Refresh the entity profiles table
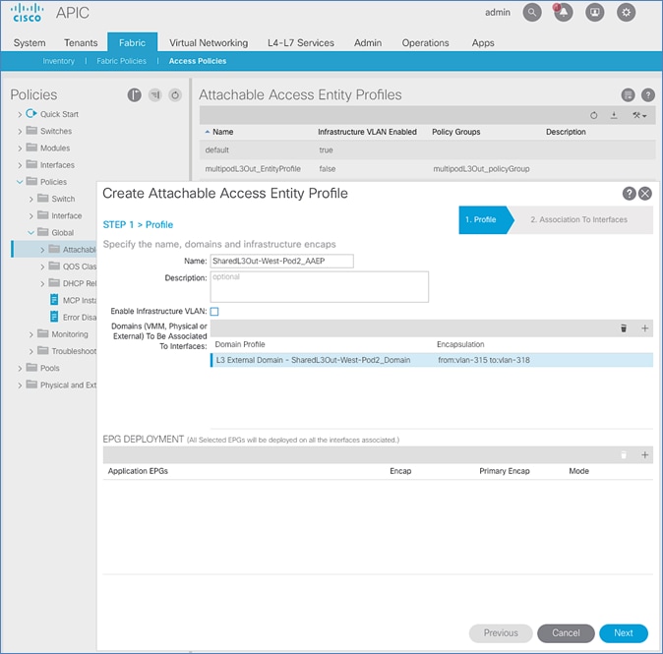Viewport: 663px width, 654px height. pos(594,115)
